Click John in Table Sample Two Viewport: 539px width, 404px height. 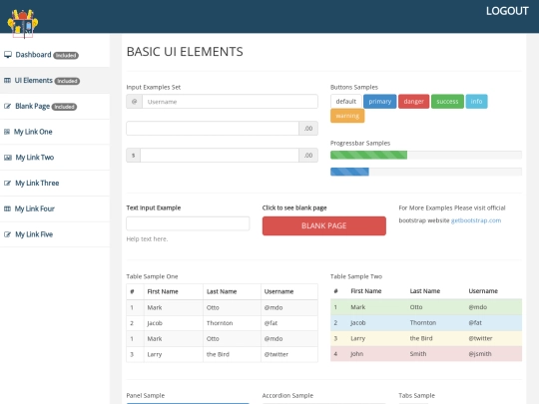pos(356,354)
